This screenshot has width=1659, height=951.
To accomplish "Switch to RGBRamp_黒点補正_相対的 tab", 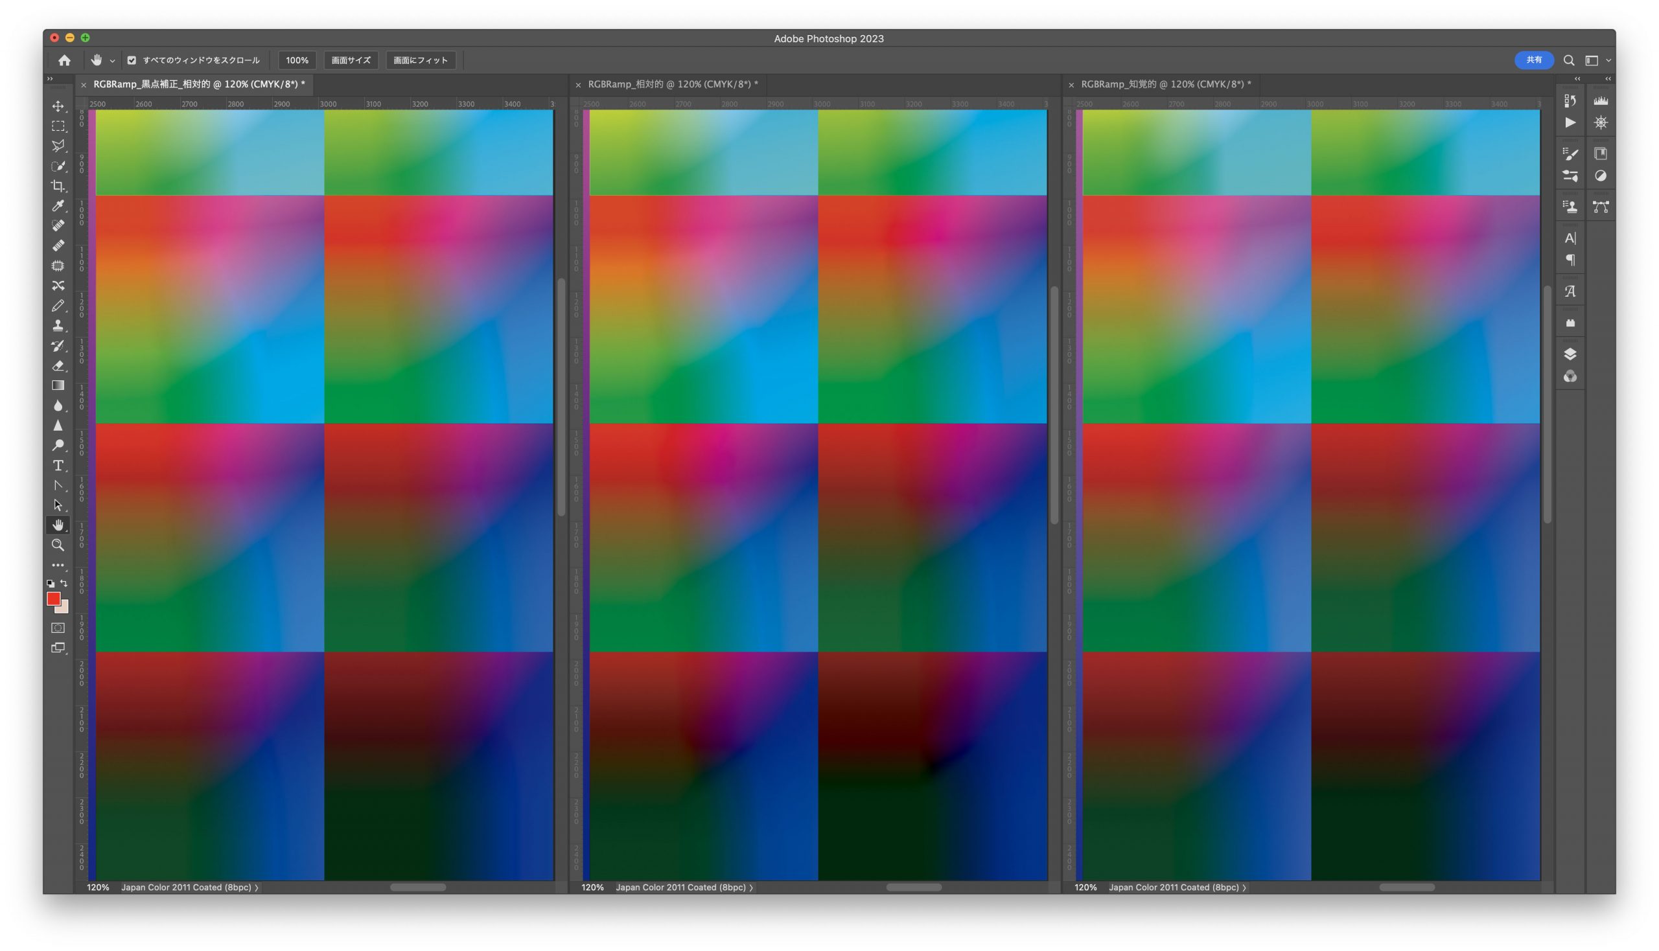I will [200, 84].
